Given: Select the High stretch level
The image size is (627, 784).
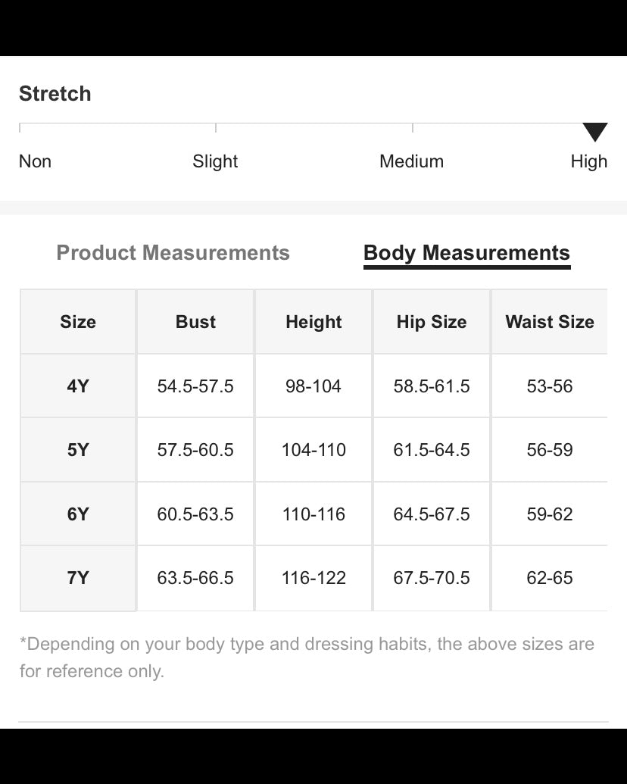Looking at the screenshot, I should 589,161.
